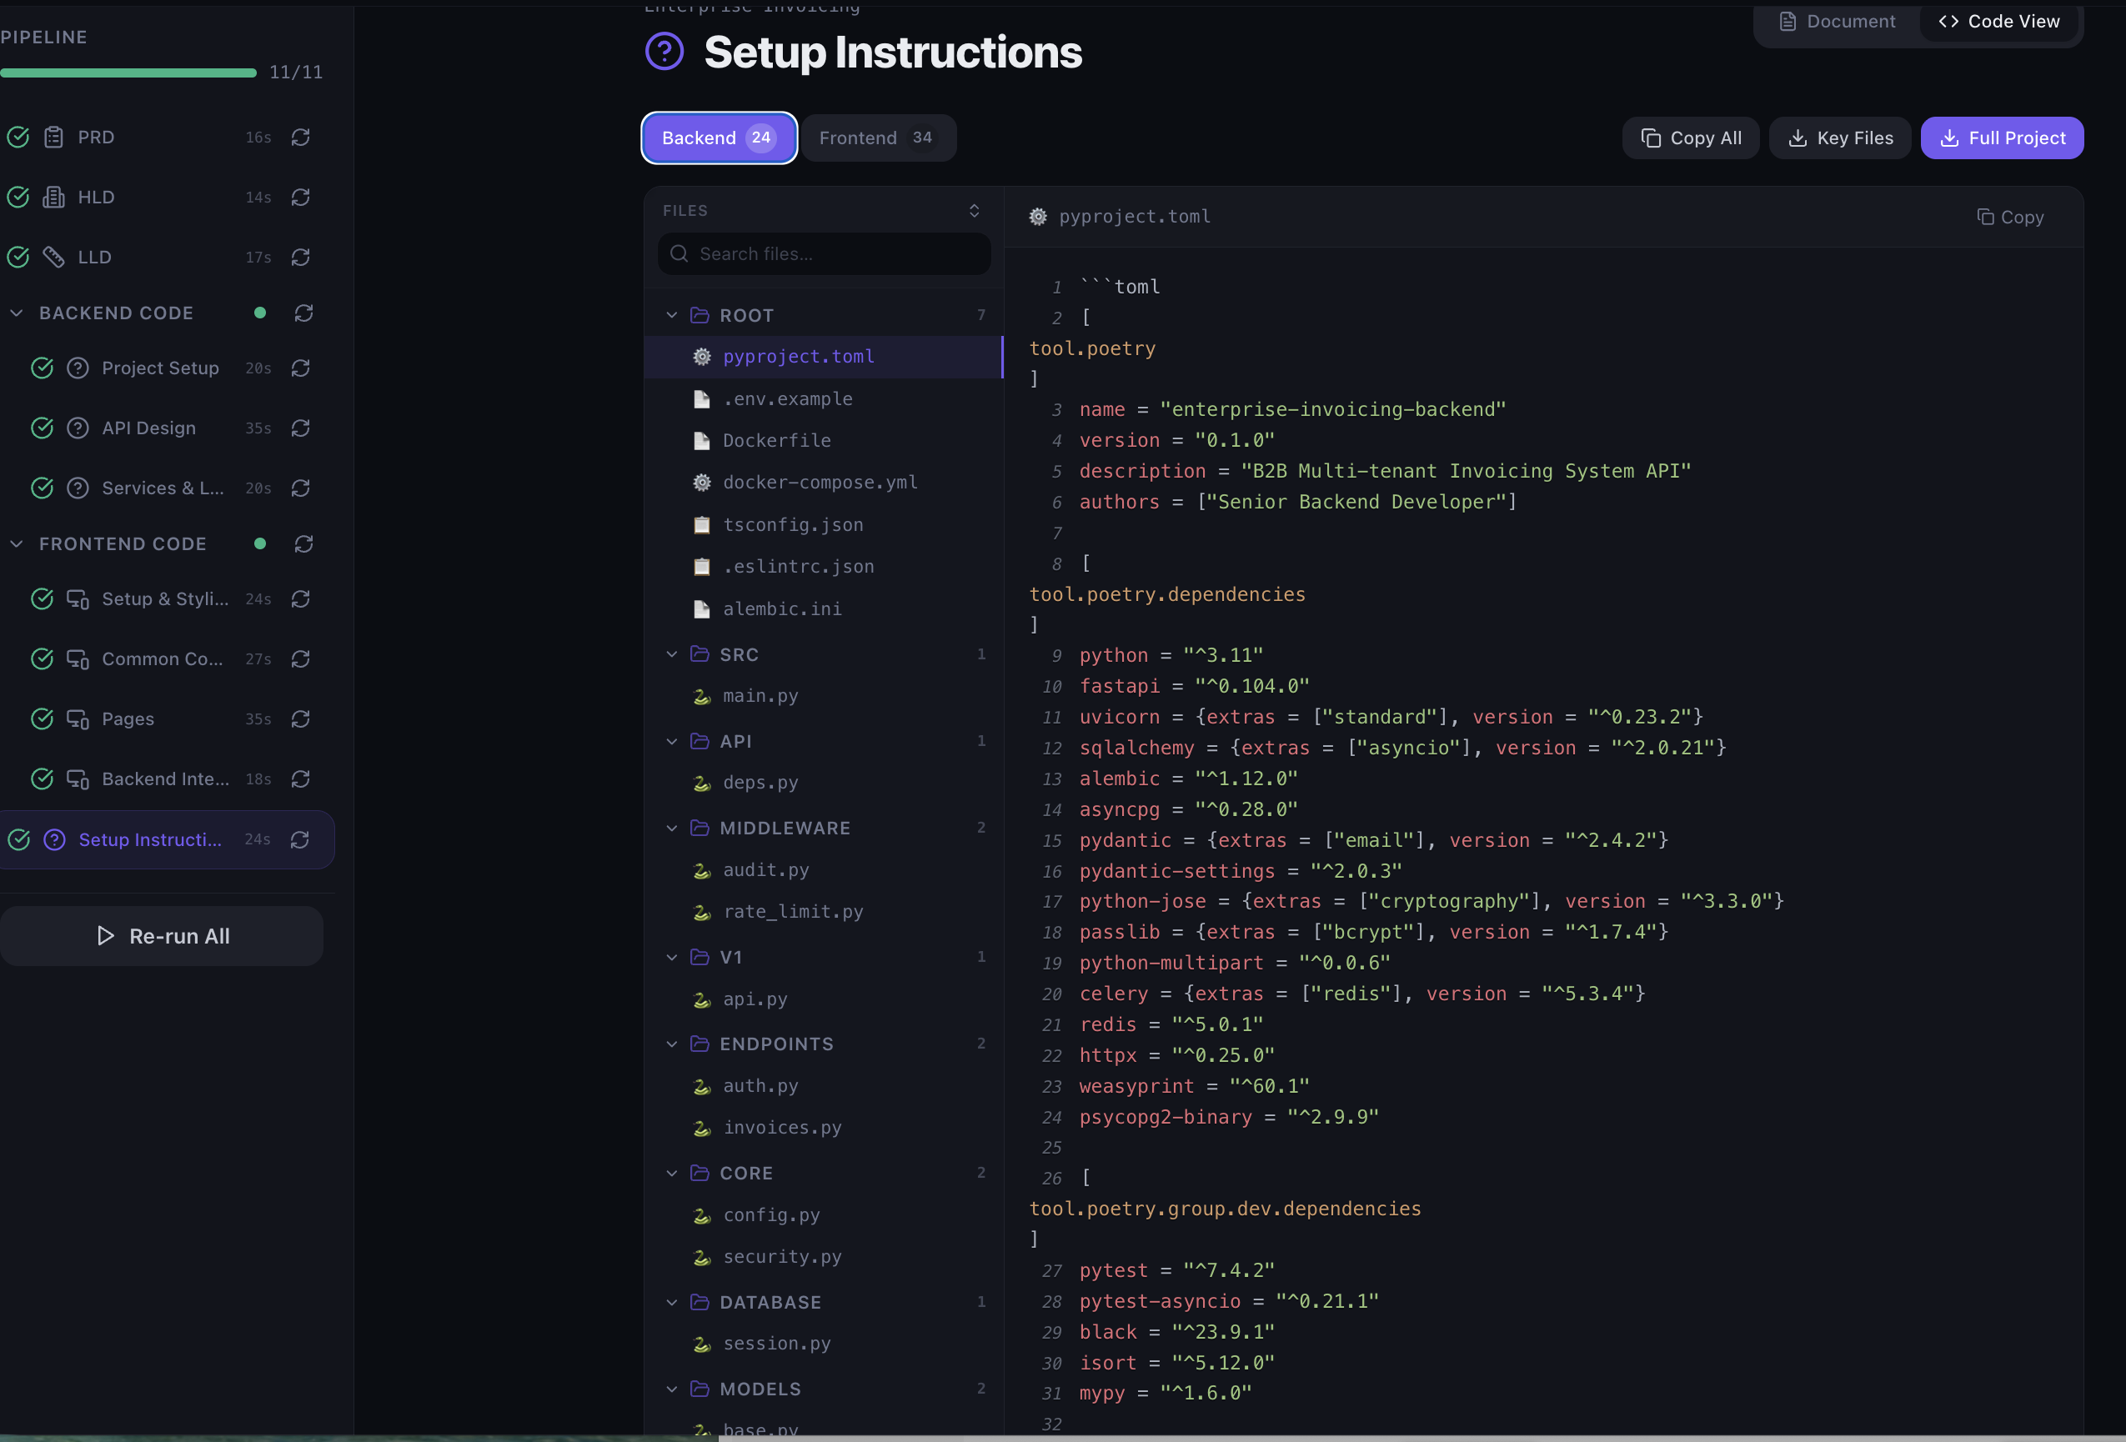Toggle the green status dot beside BACKEND CODE
This screenshot has width=2126, height=1442.
[x=260, y=313]
